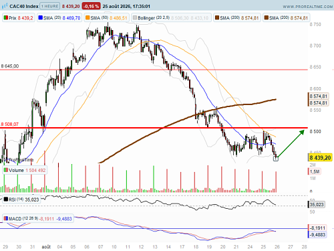Click the grey Bollinger legend swatch
Screen dimensions: 334x251
(x=135, y=17)
